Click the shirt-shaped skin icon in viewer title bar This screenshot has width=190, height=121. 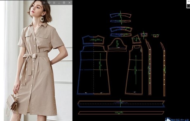pos(49,3)
